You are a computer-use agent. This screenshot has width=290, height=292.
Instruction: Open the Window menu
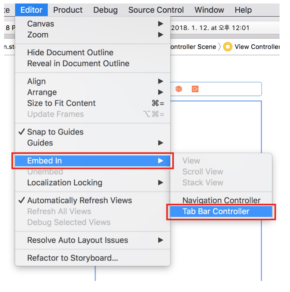pos(209,10)
